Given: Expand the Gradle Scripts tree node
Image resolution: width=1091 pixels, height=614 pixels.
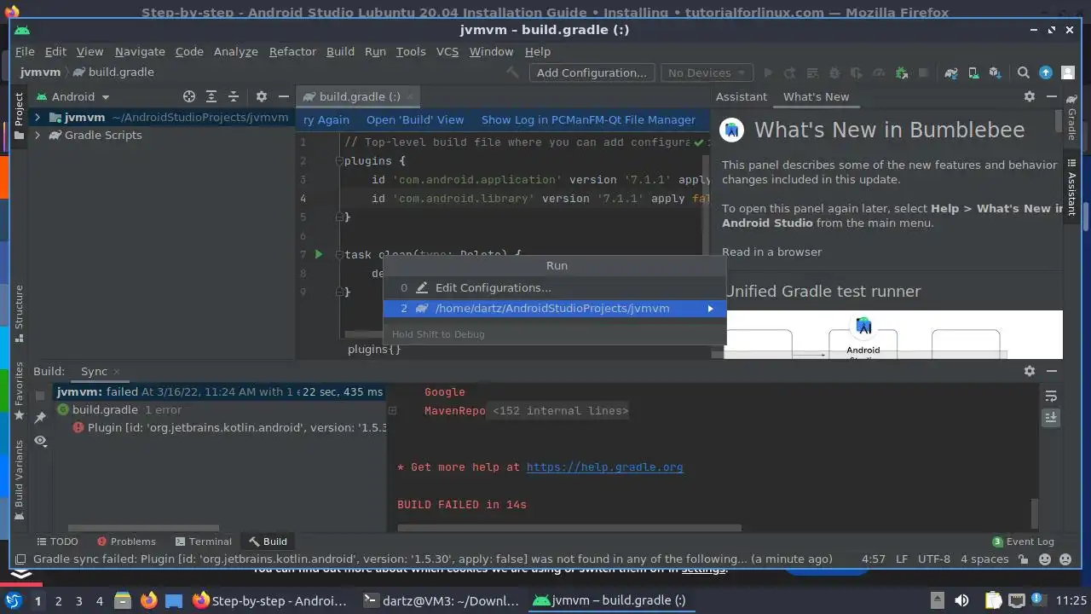Looking at the screenshot, I should pos(38,135).
